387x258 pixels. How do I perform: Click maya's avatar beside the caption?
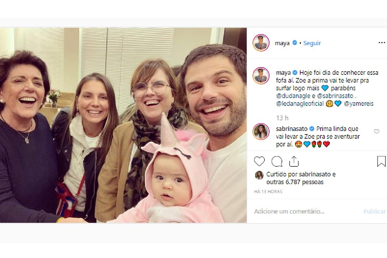[261, 76]
